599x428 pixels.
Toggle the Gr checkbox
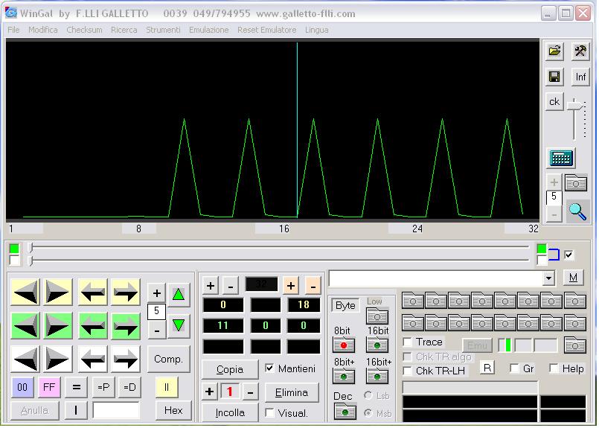(515, 368)
